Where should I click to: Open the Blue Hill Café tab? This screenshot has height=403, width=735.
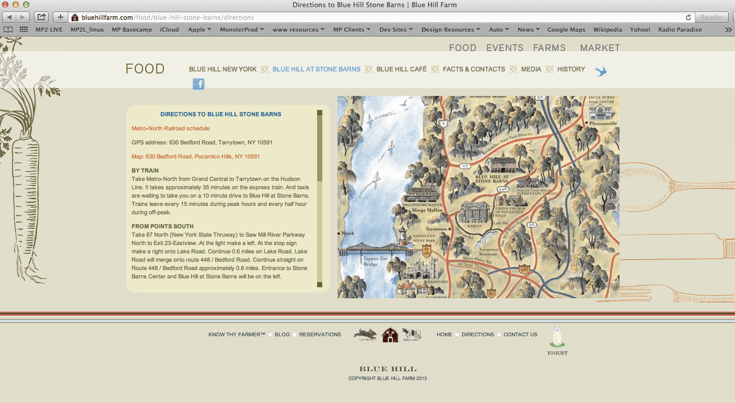[402, 69]
